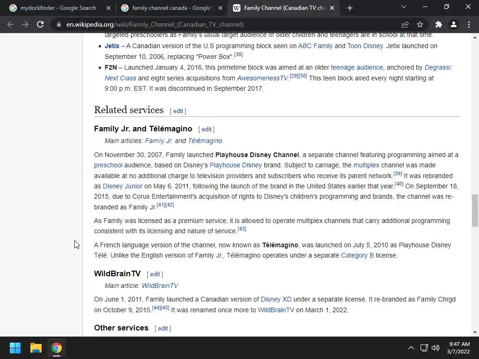Viewport: 479px width, 359px height.
Task: Open the Extensions puzzle icon
Action: coord(439,24)
